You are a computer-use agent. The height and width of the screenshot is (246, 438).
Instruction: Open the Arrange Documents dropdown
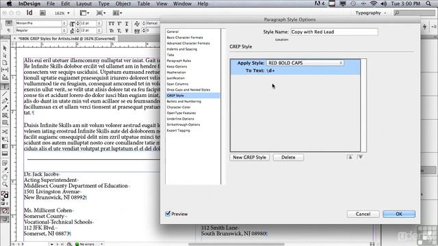(117, 13)
